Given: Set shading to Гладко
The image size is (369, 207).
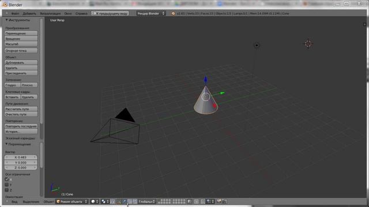Looking at the screenshot, I should coord(13,85).
